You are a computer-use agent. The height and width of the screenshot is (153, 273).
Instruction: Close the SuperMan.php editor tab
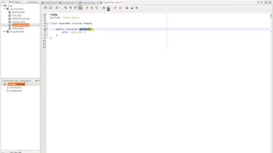pyautogui.click(x=121, y=2)
